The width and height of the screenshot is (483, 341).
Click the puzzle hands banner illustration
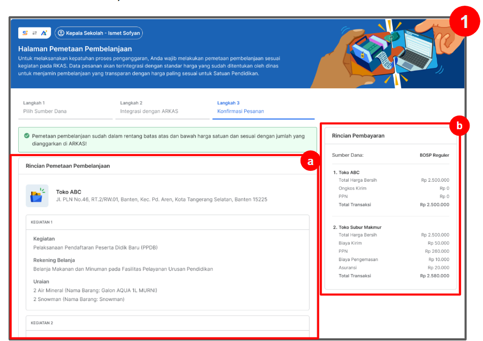387,54
